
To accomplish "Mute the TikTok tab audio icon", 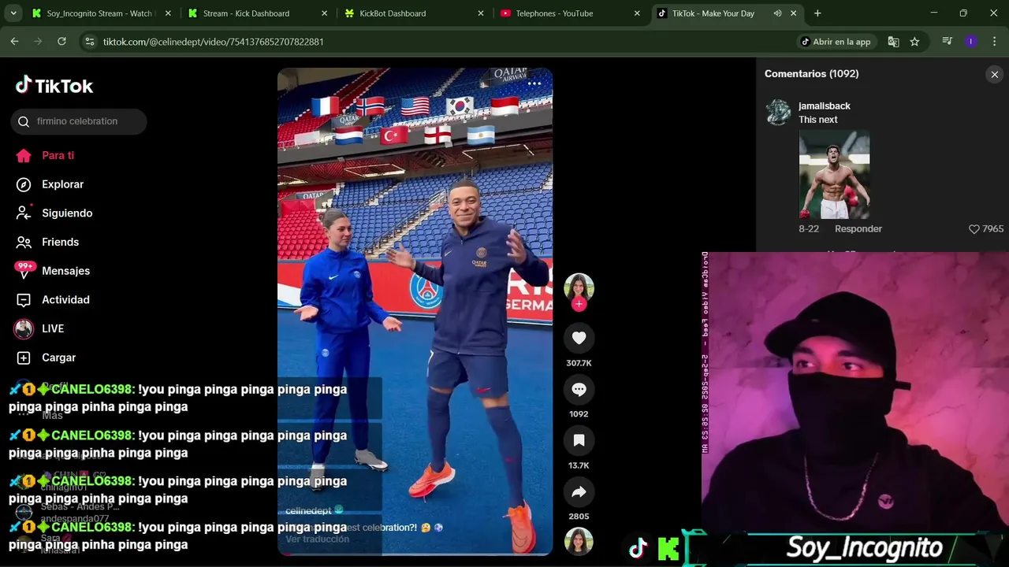I will point(777,13).
